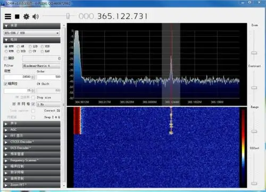Open settings via the gear icon
Viewport: 266px width, 192px height.
click(27, 16)
